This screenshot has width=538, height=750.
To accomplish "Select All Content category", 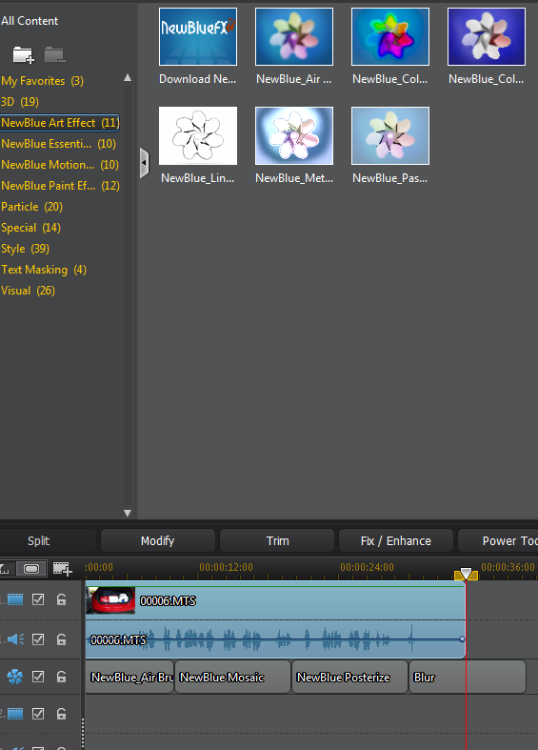I will [30, 21].
